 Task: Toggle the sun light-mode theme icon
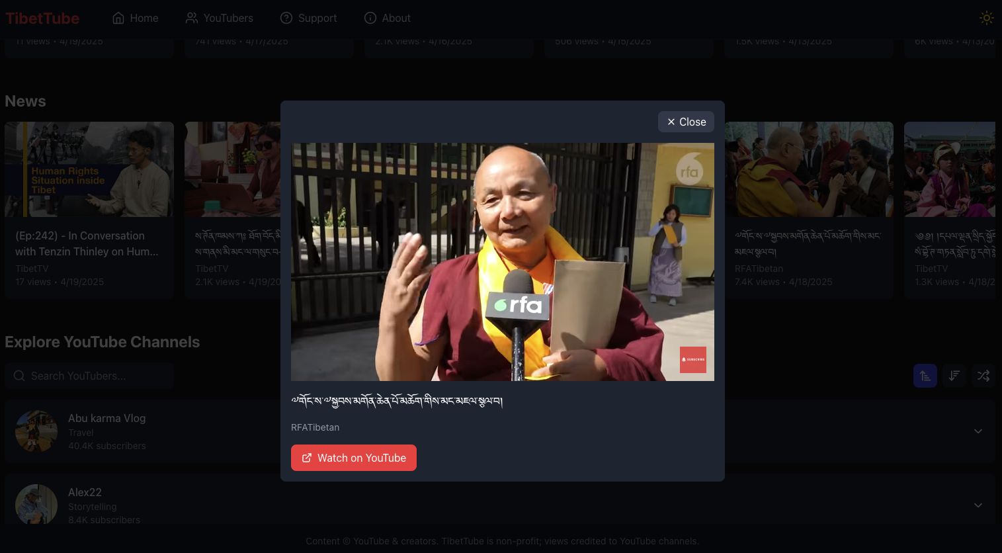pos(986,18)
